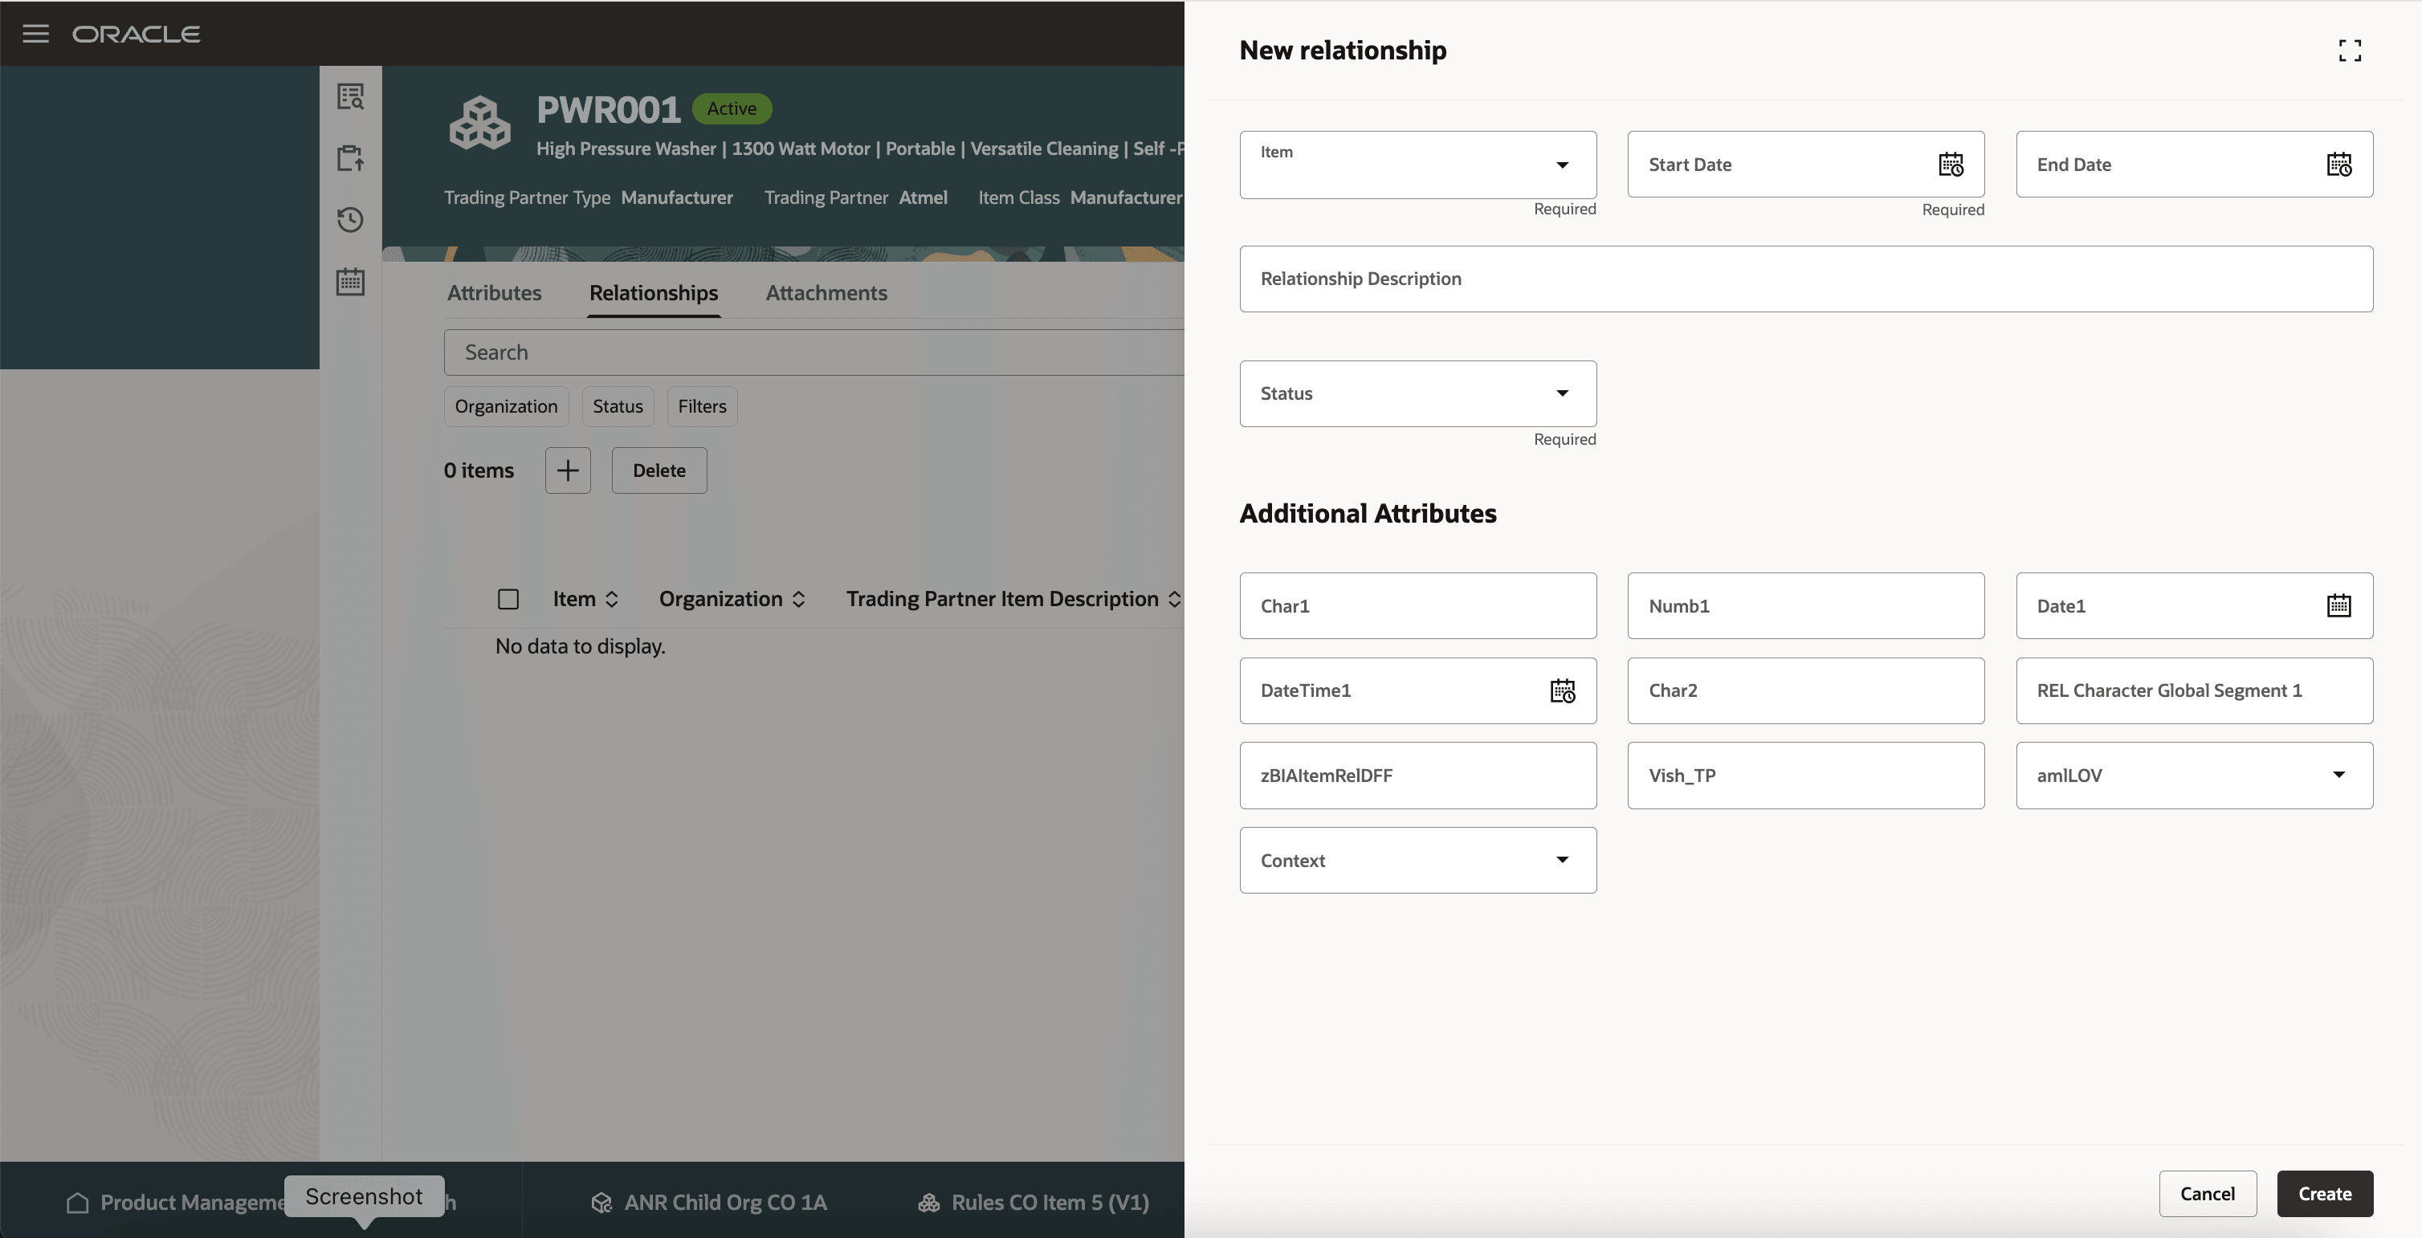Open the DateTime1 date-time picker icon
Image resolution: width=2422 pixels, height=1238 pixels.
(x=1562, y=691)
